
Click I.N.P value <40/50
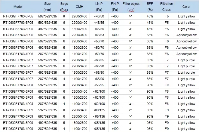pos(99,16)
